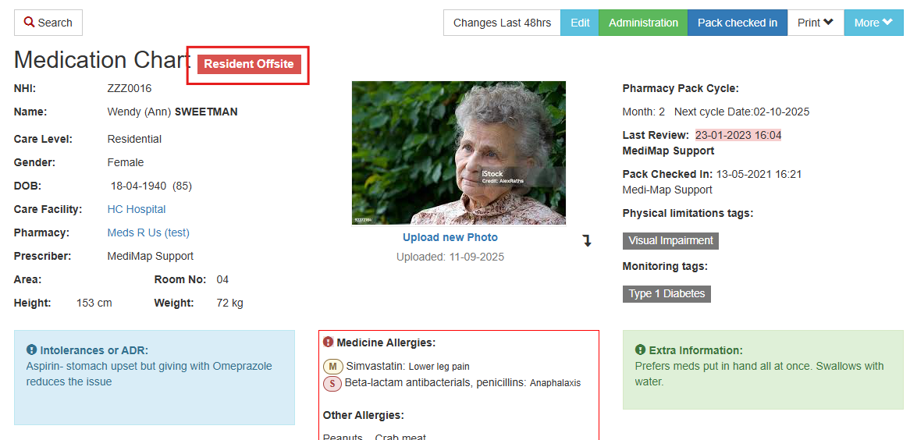This screenshot has width=910, height=440.
Task: Select the Visual Impairment tag
Action: tap(670, 241)
